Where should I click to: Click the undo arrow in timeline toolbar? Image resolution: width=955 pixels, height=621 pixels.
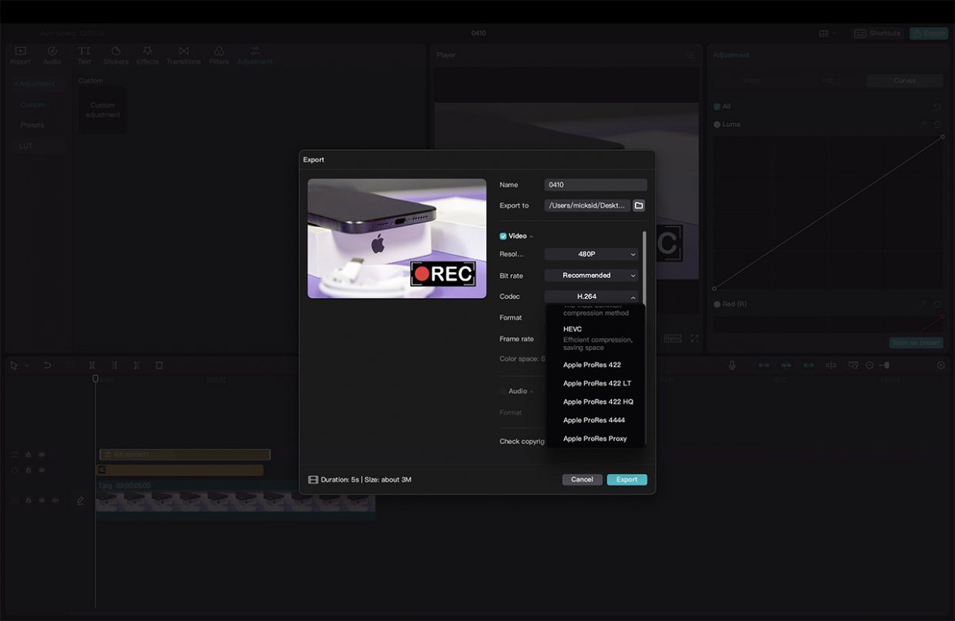[47, 366]
